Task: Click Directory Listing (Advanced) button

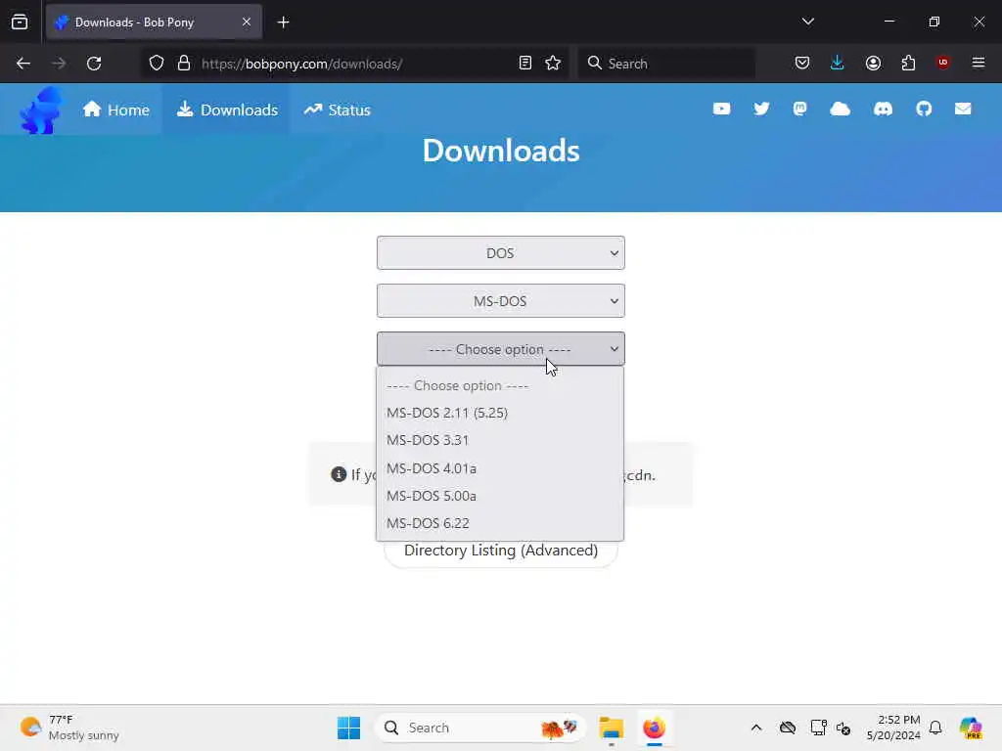Action: click(501, 551)
